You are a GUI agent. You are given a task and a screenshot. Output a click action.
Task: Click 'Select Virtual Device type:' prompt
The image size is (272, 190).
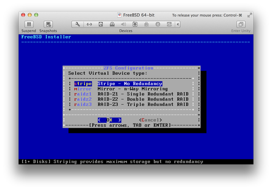[x=108, y=73]
